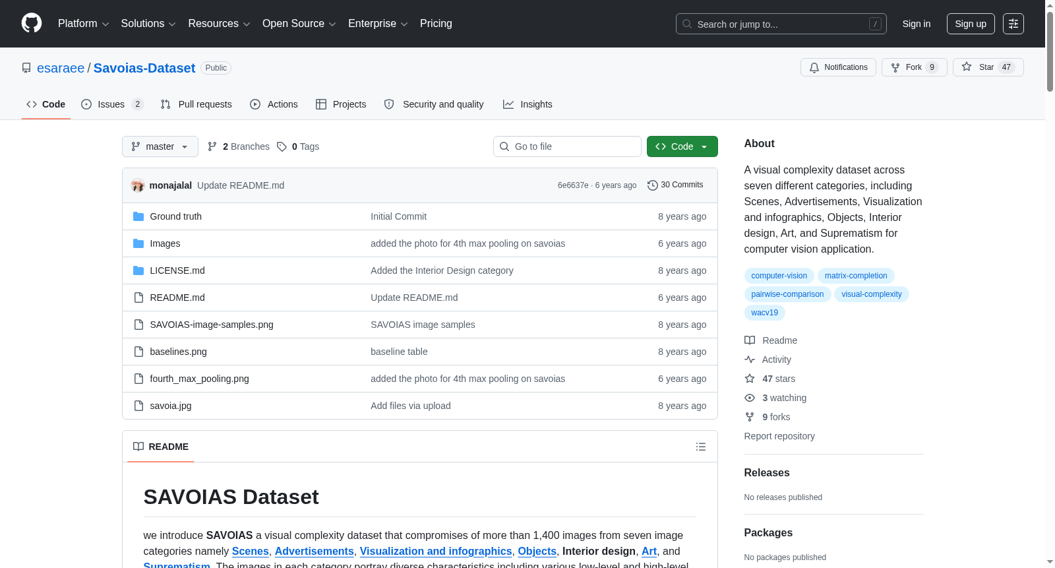Switch to the Insights tab
1055x568 pixels.
click(527, 104)
